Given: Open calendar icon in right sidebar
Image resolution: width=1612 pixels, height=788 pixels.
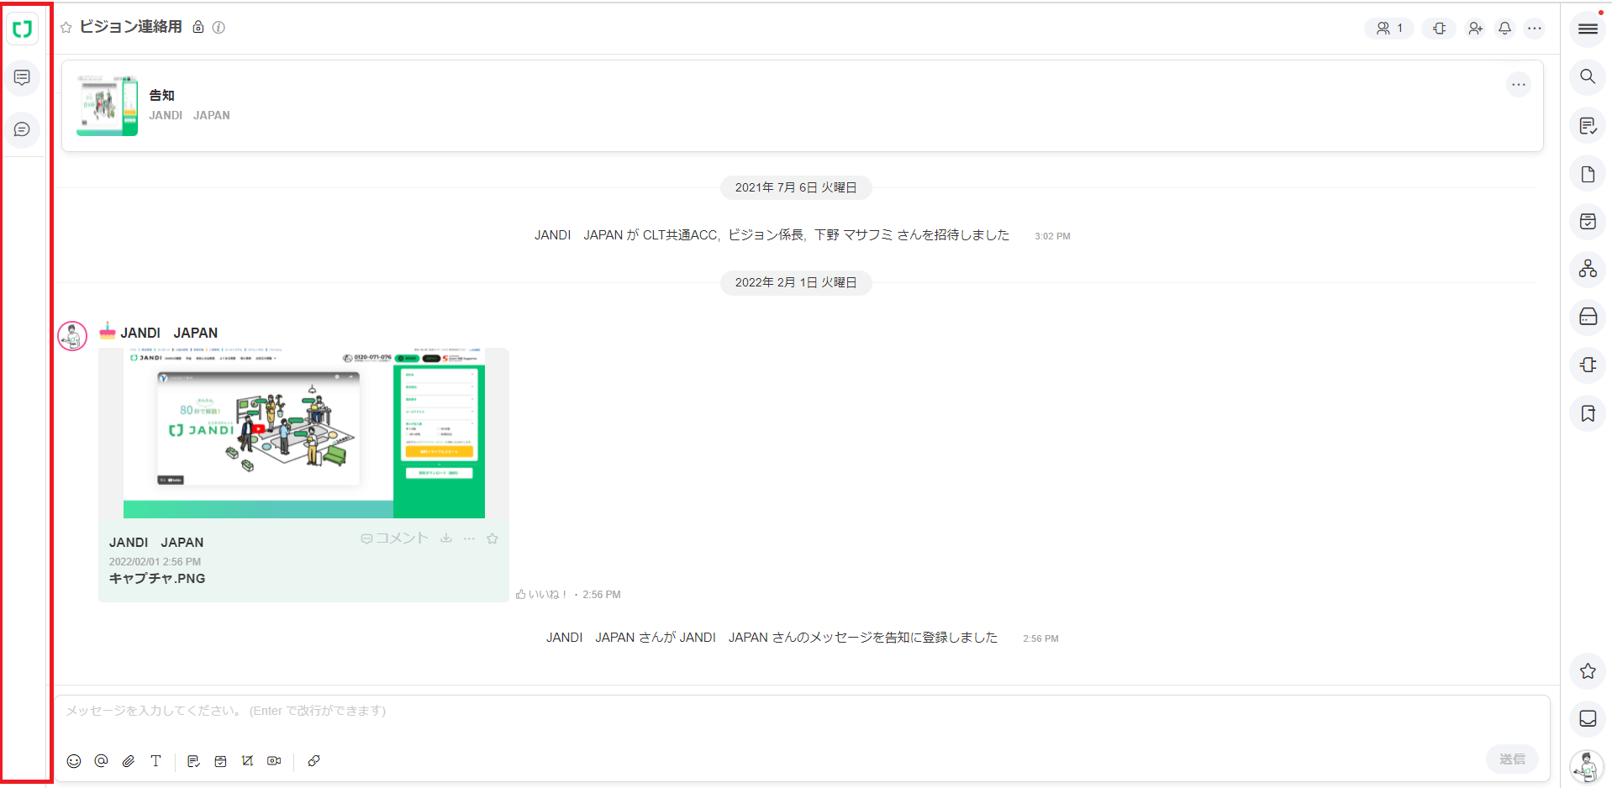Looking at the screenshot, I should [1588, 222].
